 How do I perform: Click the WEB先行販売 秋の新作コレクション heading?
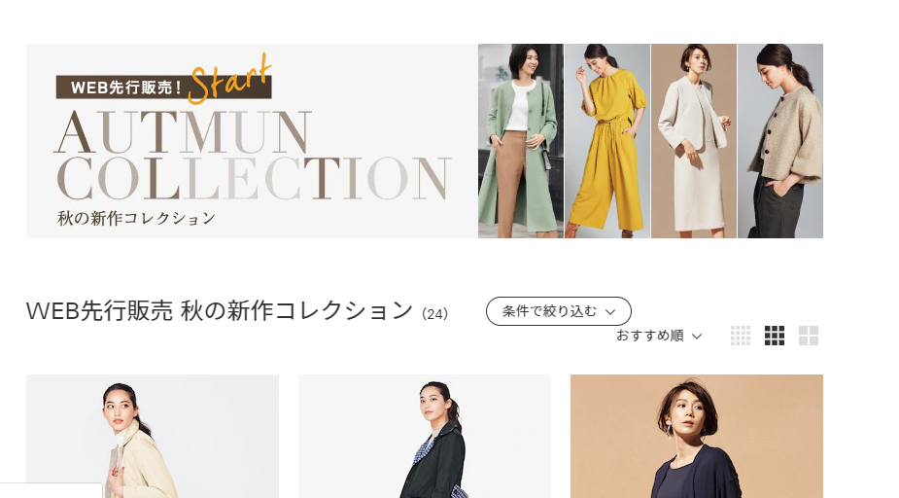pyautogui.click(x=220, y=310)
